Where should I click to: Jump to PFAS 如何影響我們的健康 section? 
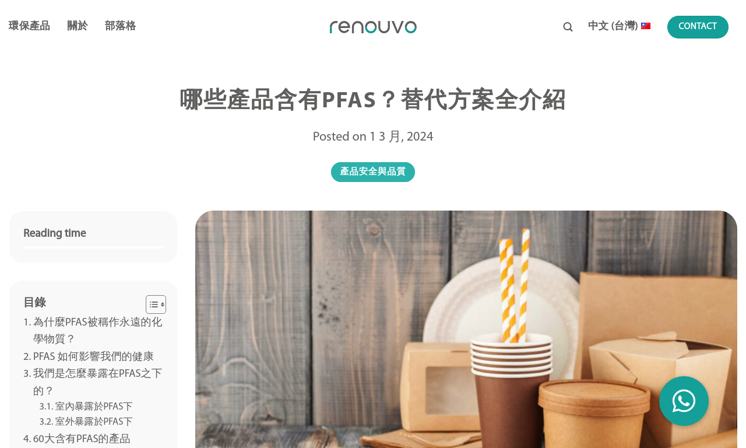pyautogui.click(x=89, y=357)
